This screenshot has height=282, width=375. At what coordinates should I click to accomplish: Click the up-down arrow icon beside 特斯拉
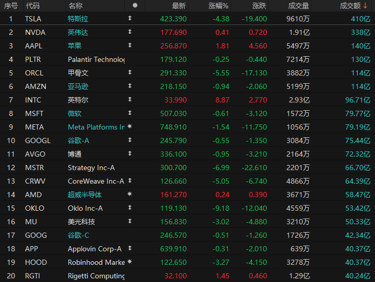[130, 18]
